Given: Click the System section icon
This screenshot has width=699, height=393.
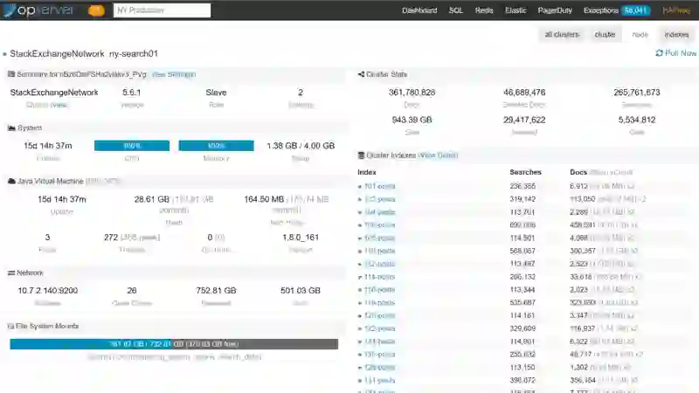Looking at the screenshot, I should 11,128.
